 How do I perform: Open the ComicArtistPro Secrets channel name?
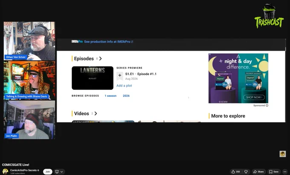pyautogui.click(x=23, y=170)
